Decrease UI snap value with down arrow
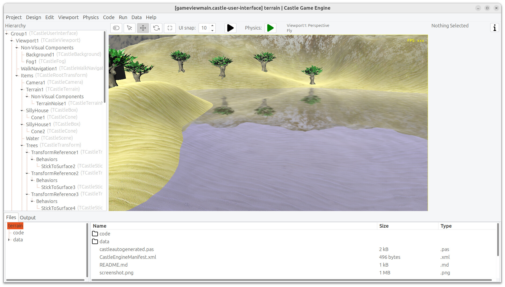Screen dimensions: 505x287 (213, 30)
